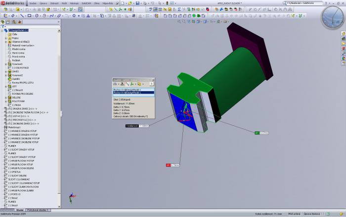Expand the DELENI feature node
The width and height of the screenshot is (346, 217).
[x=5, y=97]
